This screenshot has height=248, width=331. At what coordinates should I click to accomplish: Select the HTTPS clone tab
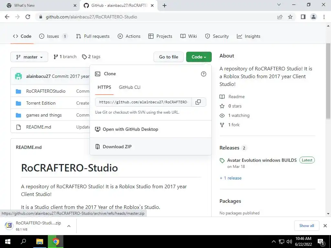pos(104,87)
